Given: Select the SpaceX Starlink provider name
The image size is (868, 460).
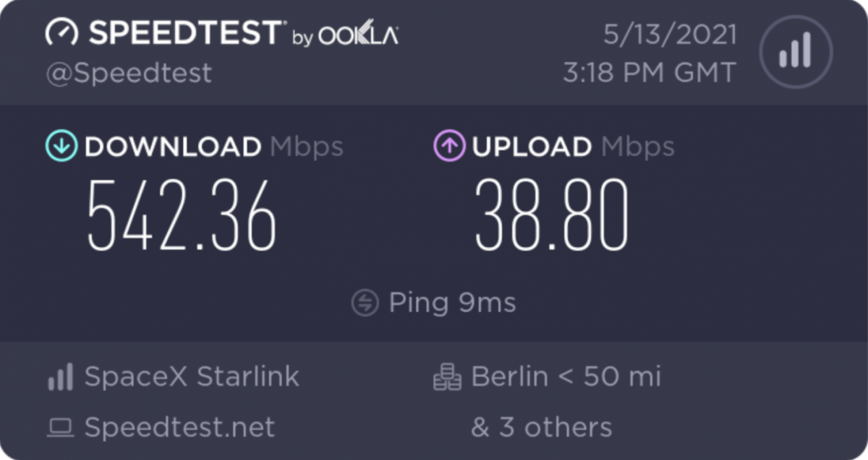Looking at the screenshot, I should [x=192, y=377].
